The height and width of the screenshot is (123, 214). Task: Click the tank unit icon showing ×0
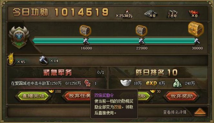pyautogui.click(x=150, y=13)
